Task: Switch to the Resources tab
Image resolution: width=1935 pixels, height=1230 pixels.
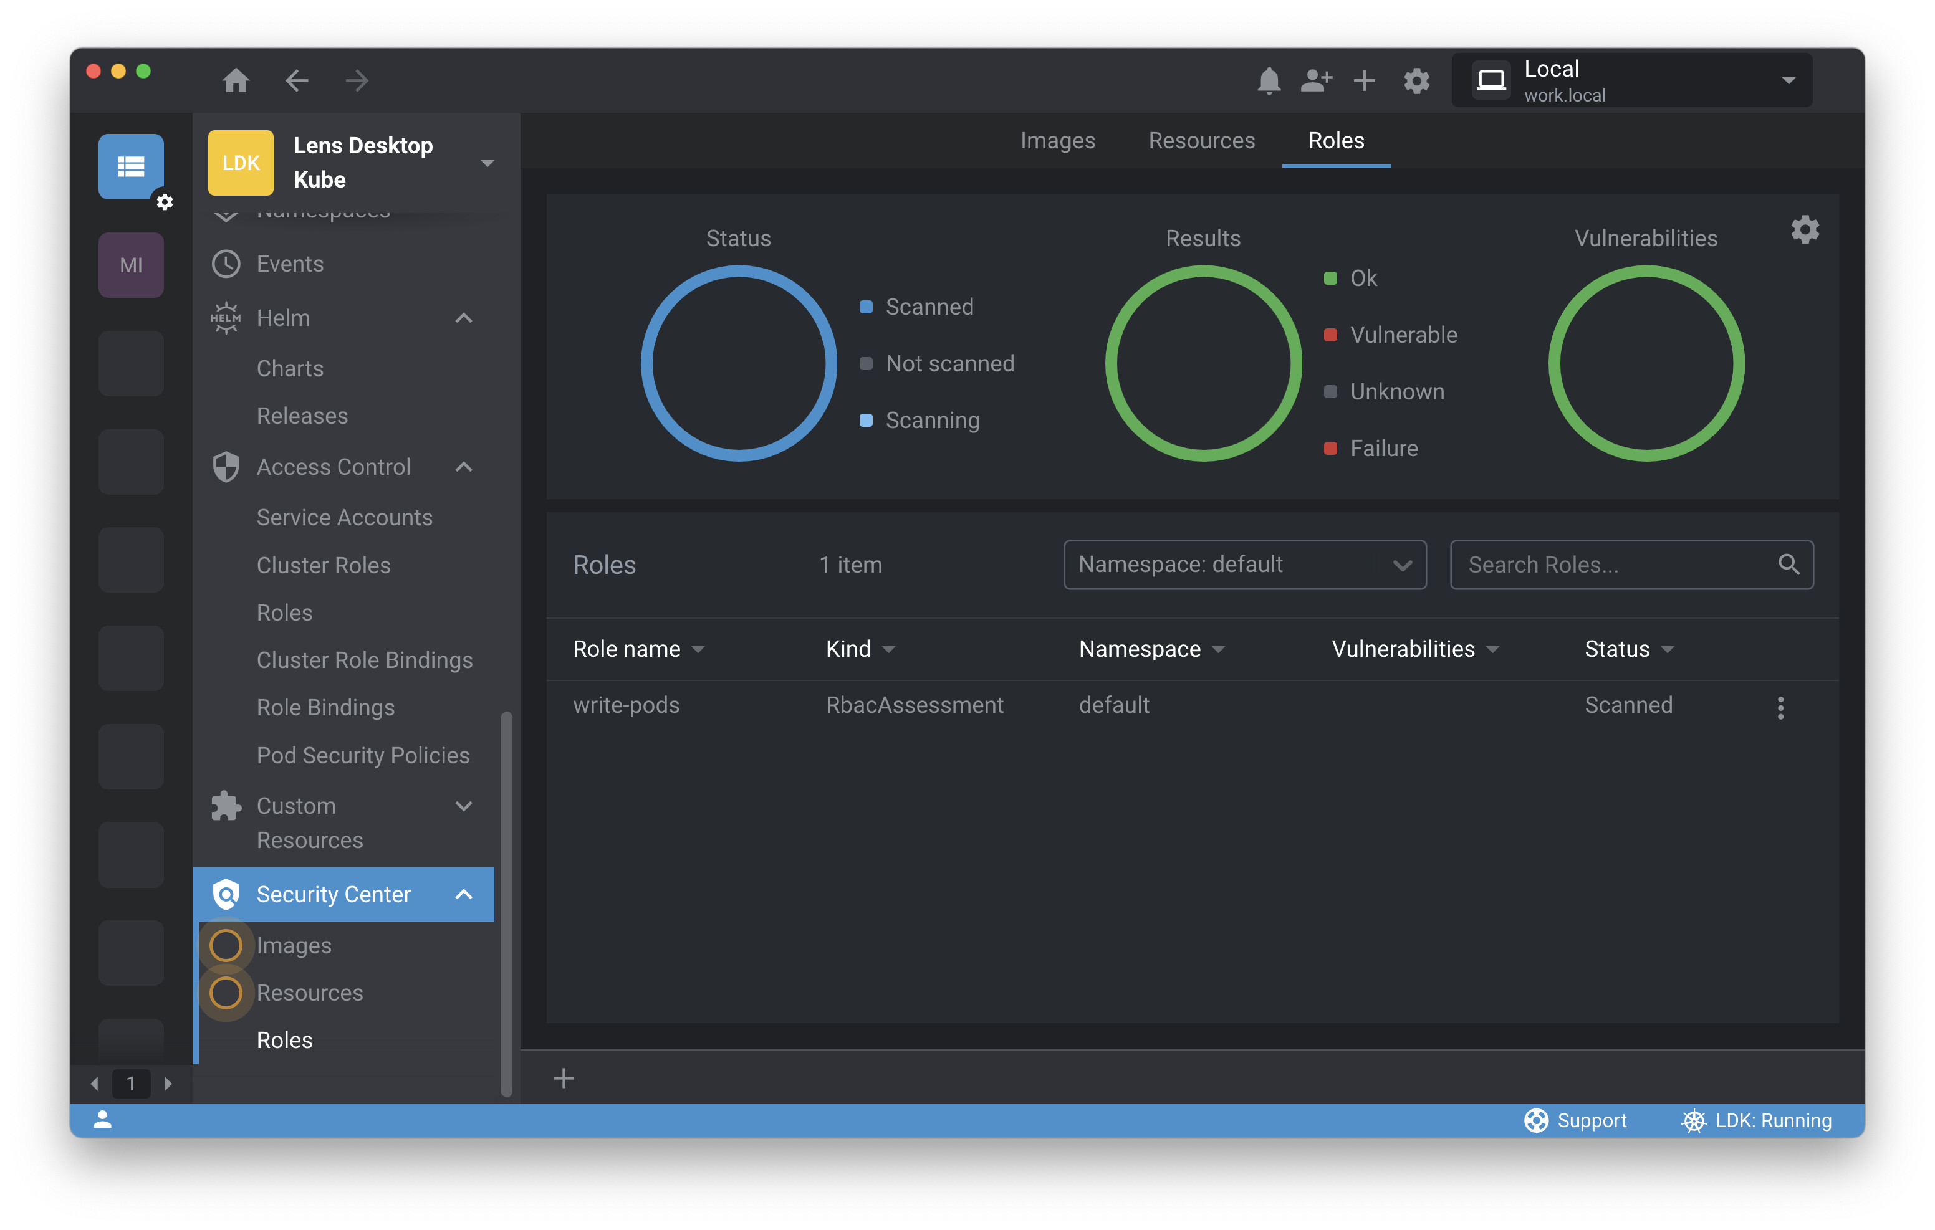Action: [x=1201, y=141]
